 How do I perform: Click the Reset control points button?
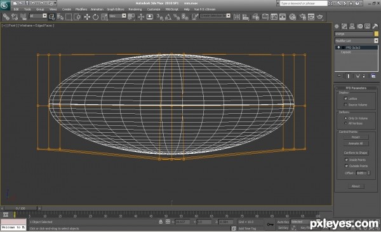(356, 137)
